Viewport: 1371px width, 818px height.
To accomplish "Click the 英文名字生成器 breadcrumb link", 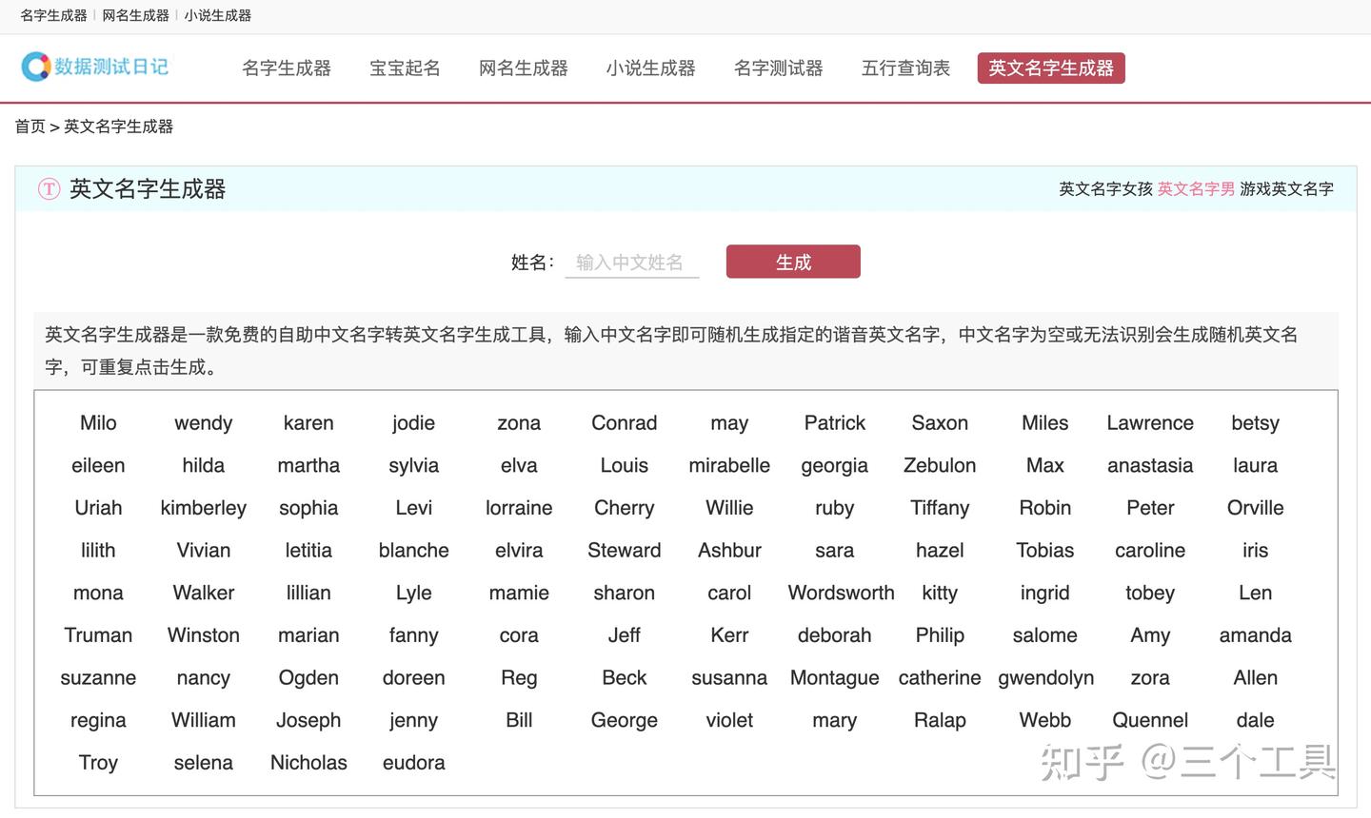I will tap(118, 127).
